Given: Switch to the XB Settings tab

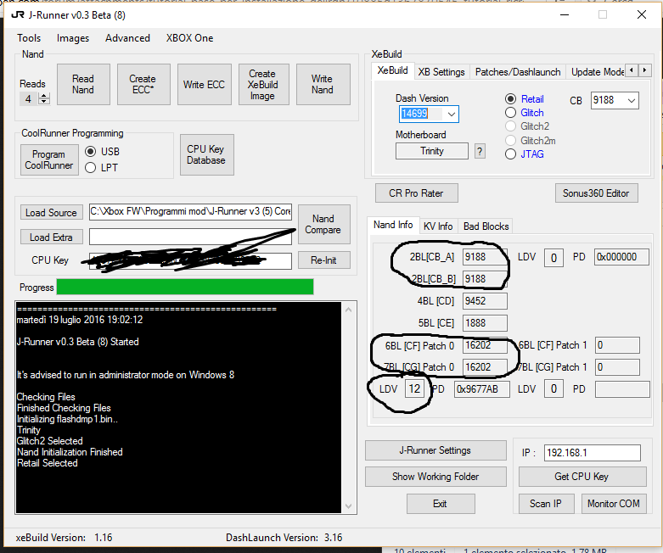Looking at the screenshot, I should pyautogui.click(x=441, y=72).
